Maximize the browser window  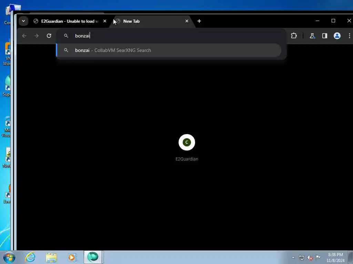[x=333, y=21]
